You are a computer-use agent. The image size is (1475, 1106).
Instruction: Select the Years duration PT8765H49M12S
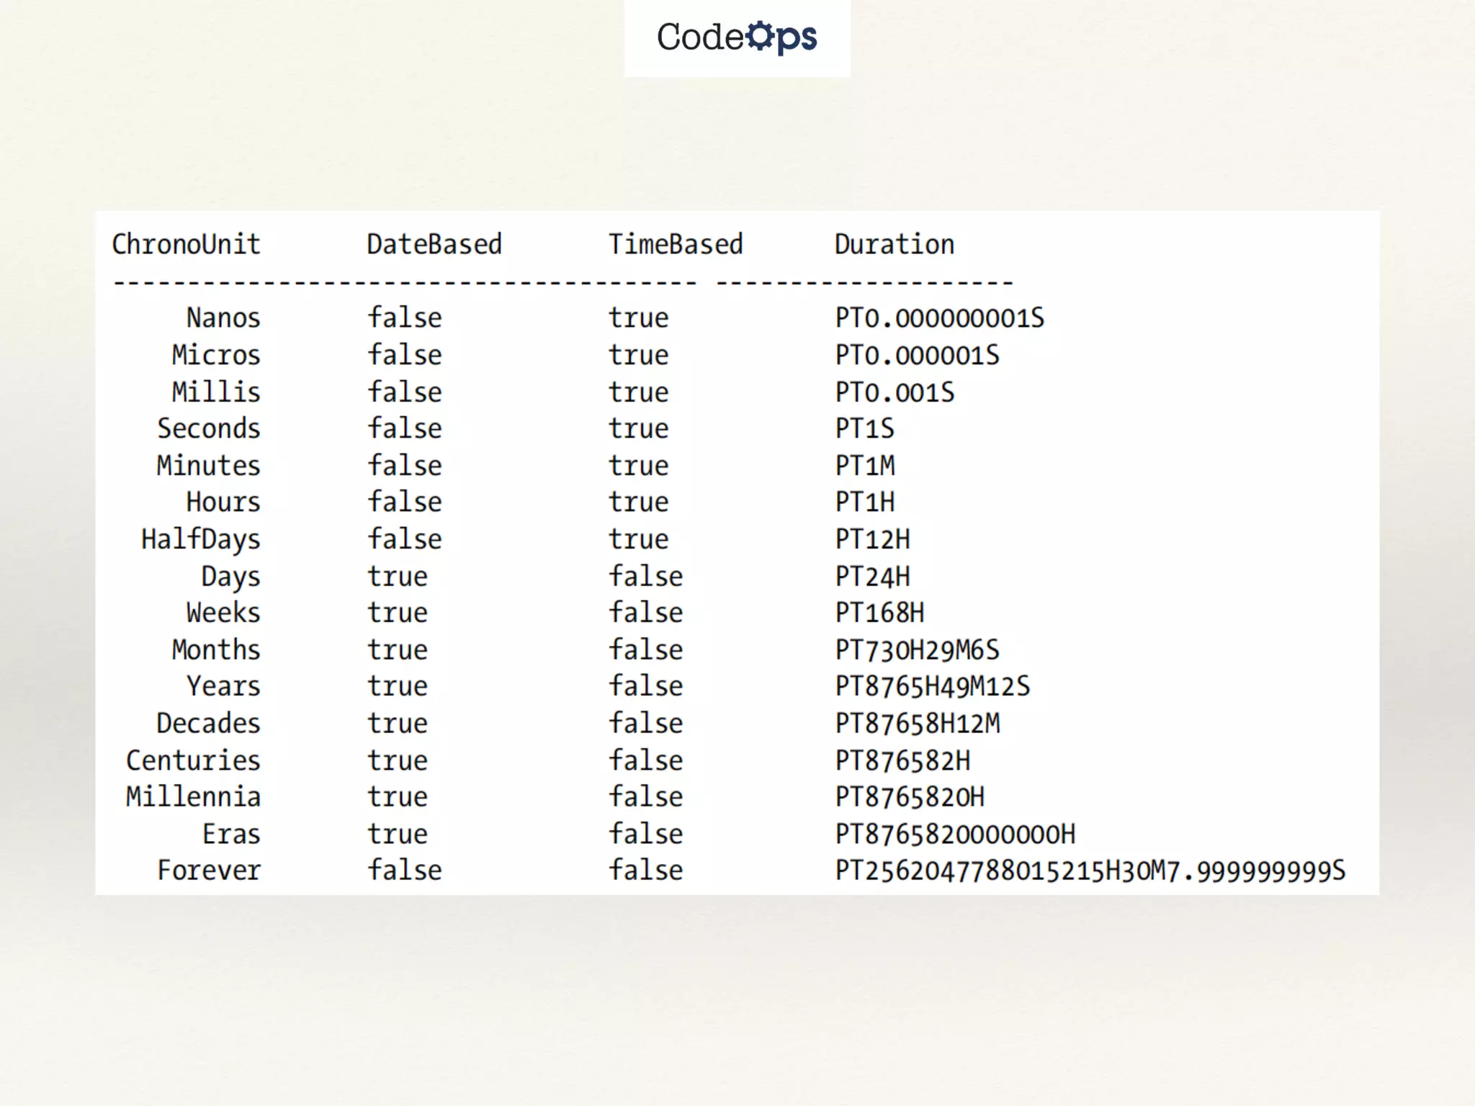pyautogui.click(x=932, y=687)
